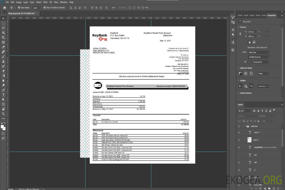Click the Layer 3 thumbnail
The image size is (285, 190).
point(249,140)
